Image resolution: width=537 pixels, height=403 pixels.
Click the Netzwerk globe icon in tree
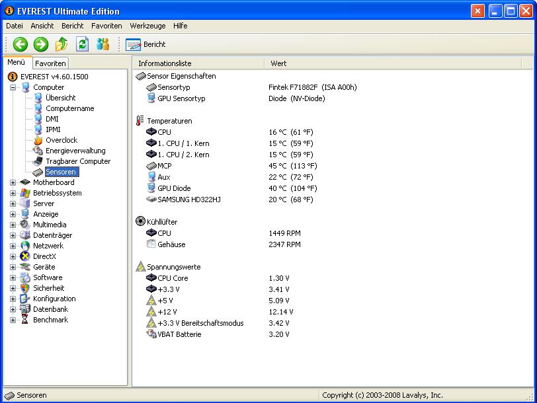tap(25, 246)
